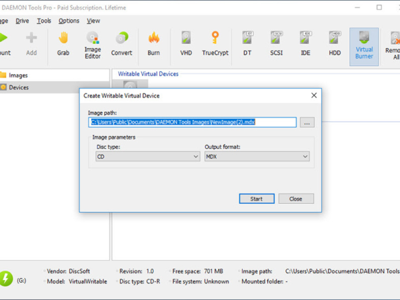Close the Create Writable Virtual Device dialog

coord(314,95)
